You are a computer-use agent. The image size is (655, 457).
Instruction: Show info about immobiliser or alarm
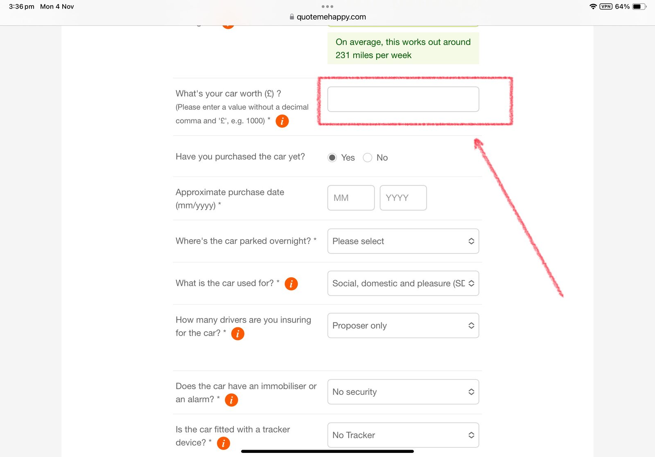click(x=231, y=400)
